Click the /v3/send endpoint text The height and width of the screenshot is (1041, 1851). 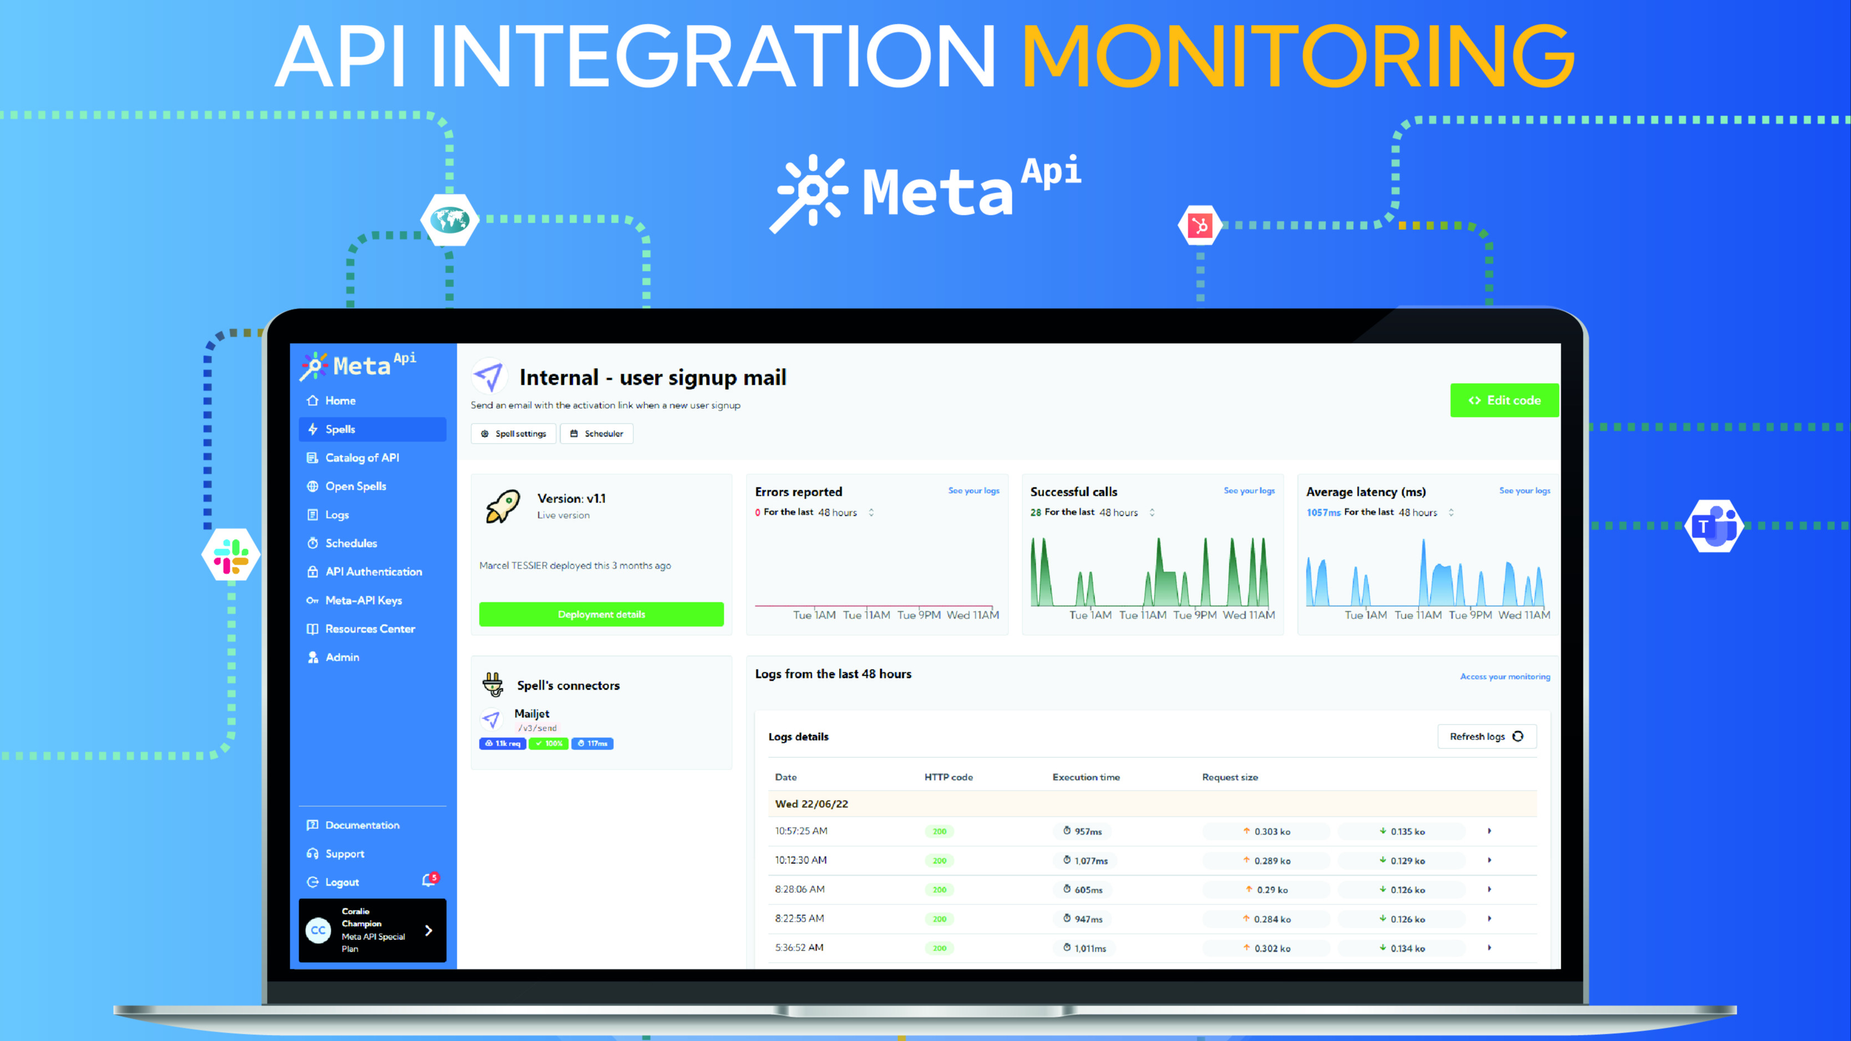537,728
